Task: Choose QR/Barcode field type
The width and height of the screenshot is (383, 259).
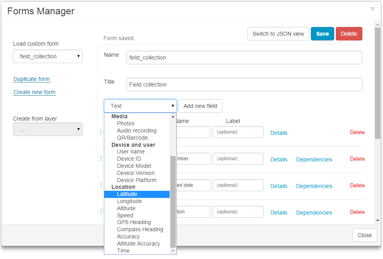Action: click(132, 138)
